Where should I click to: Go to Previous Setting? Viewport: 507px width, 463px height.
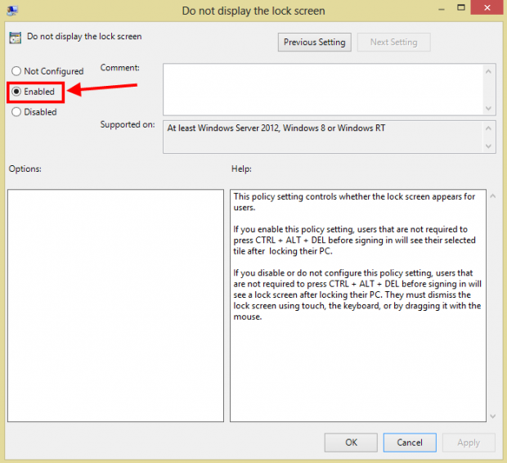(314, 42)
